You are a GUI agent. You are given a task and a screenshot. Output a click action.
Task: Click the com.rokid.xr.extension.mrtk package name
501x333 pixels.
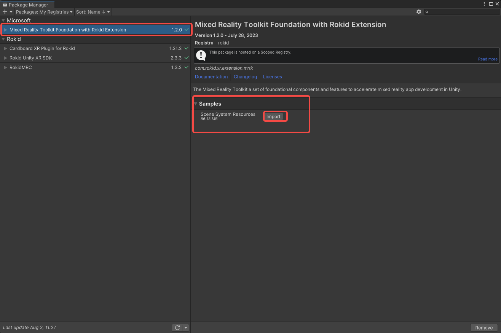(224, 68)
